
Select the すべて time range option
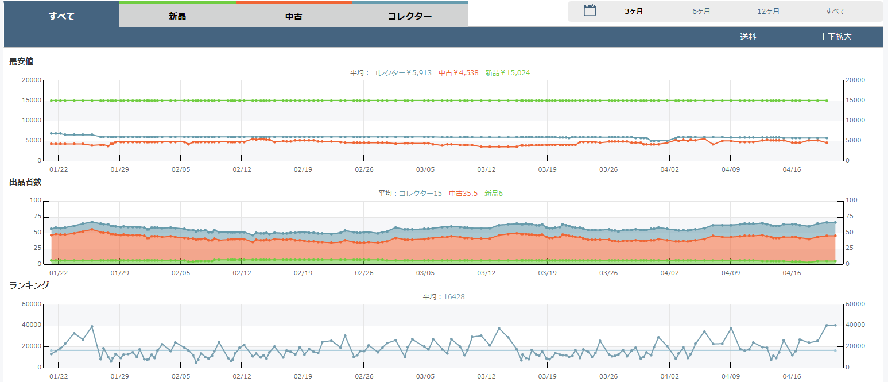click(x=835, y=11)
